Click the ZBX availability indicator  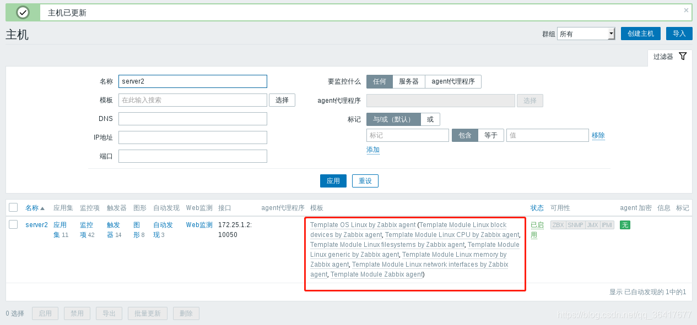click(x=558, y=225)
